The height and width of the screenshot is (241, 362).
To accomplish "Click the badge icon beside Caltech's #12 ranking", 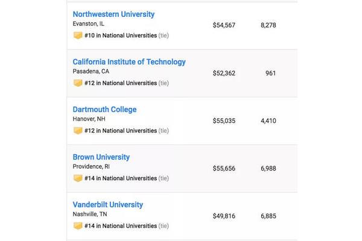I will tap(78, 83).
